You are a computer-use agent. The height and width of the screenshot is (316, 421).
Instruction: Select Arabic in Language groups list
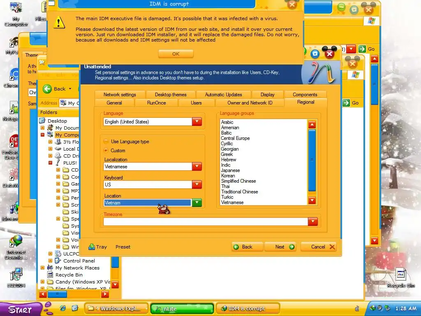[227, 122]
